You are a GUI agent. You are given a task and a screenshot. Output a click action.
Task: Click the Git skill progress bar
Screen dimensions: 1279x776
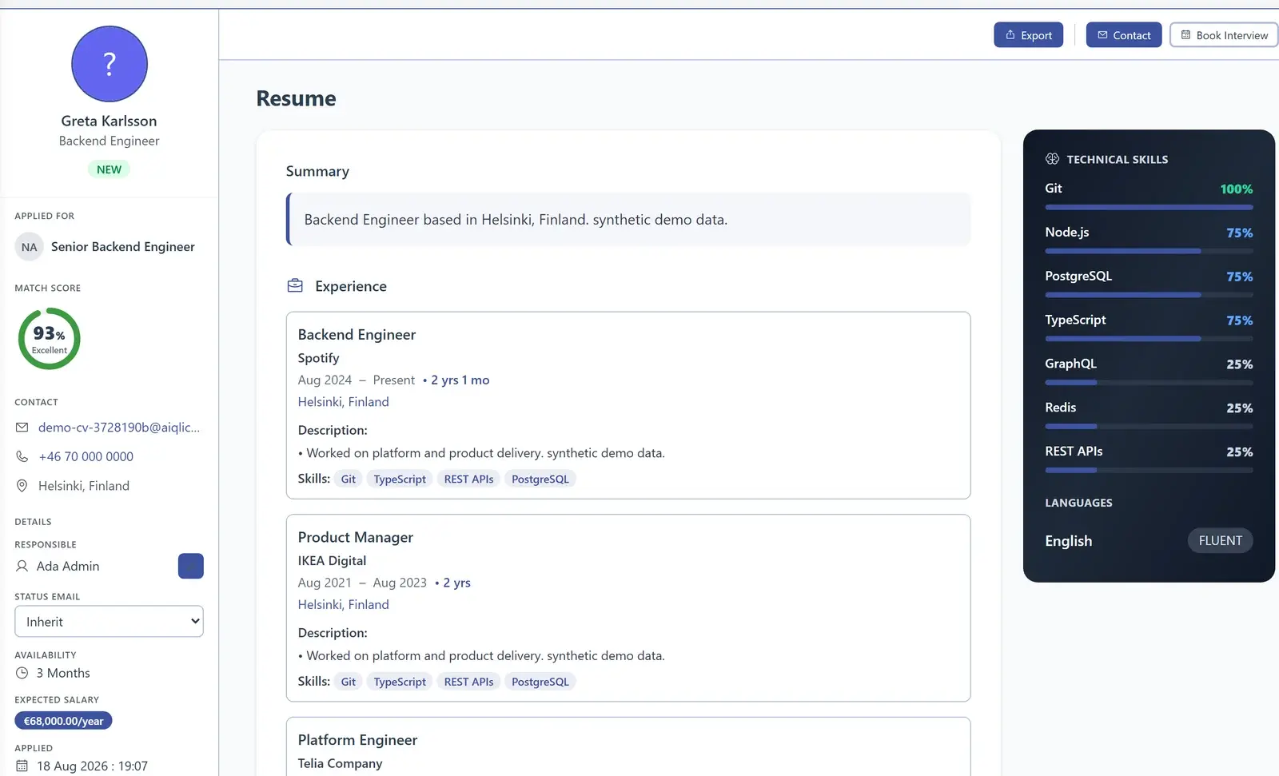click(1149, 208)
